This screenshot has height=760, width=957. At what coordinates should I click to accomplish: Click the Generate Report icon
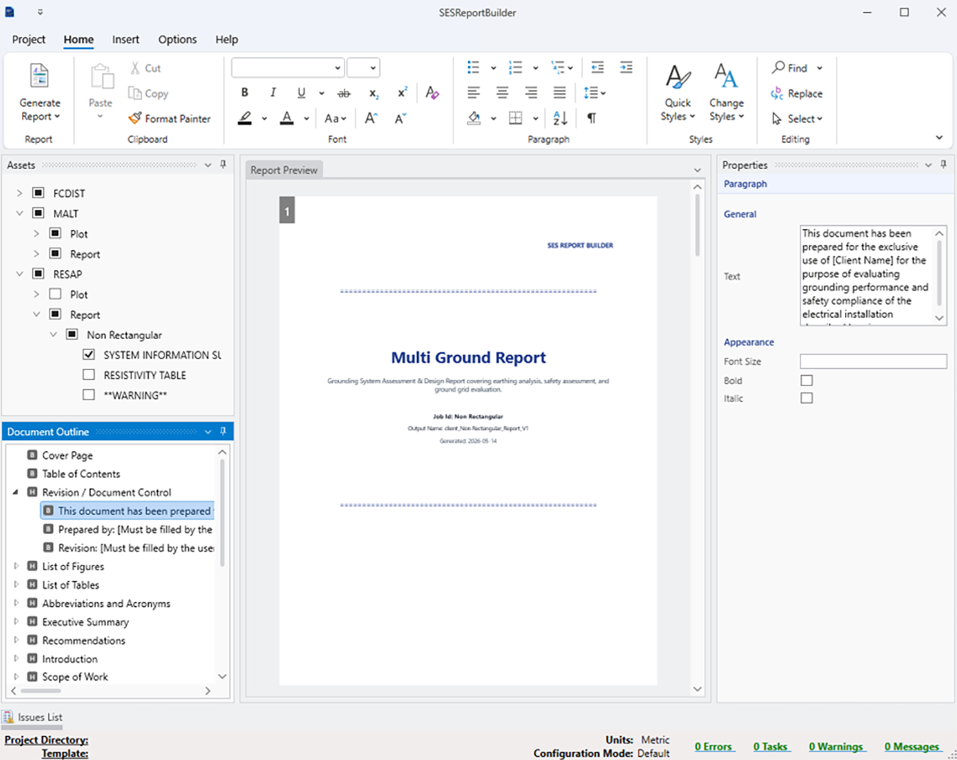(39, 76)
